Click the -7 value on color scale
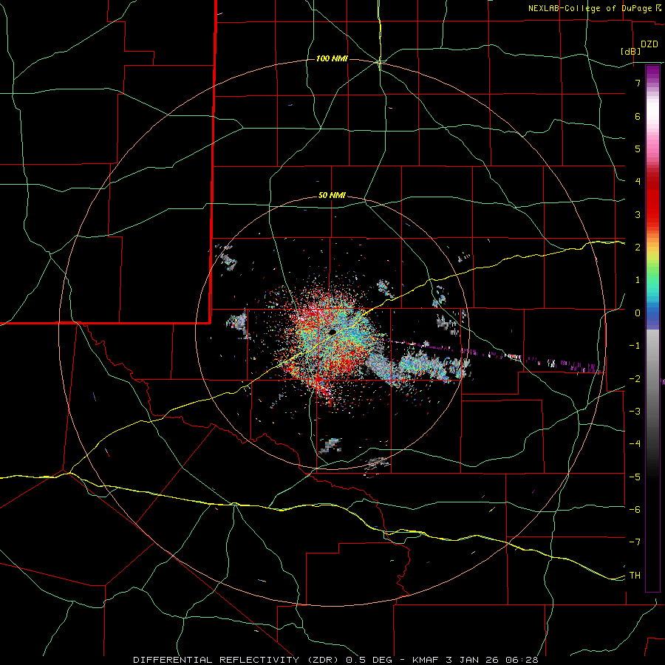The image size is (665, 665). (635, 542)
